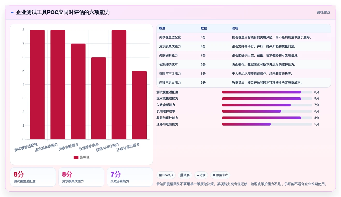Click the 迁移与退出能力 x-axis label on the chart
Screen dimensions: 341x197
[128, 148]
